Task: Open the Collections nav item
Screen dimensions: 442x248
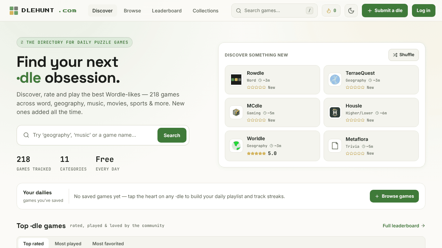Action: (x=205, y=11)
